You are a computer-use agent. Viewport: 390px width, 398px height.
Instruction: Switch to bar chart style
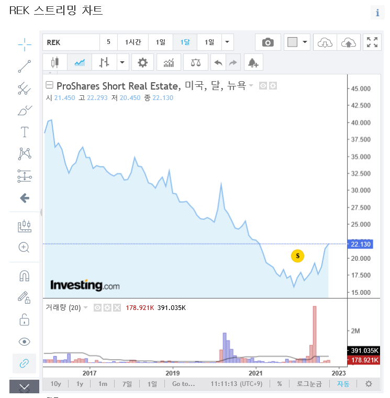click(104, 62)
